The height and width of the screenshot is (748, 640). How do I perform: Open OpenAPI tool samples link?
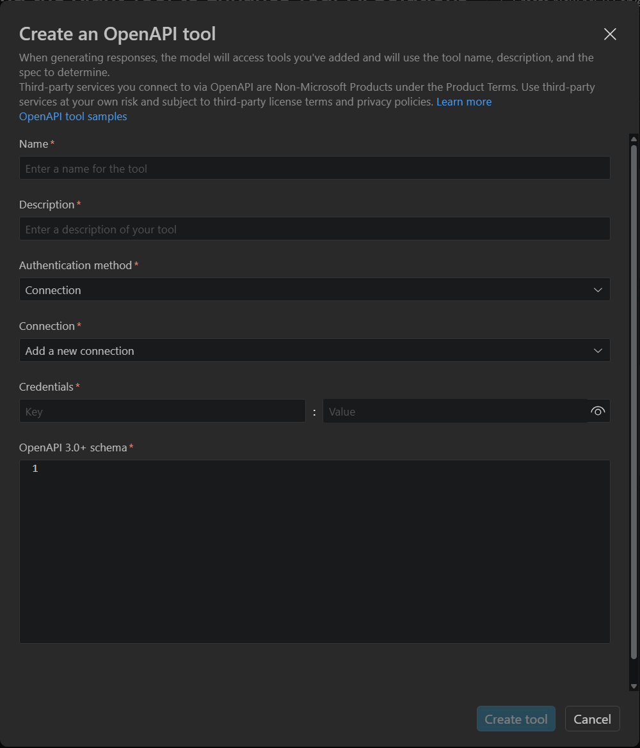[x=73, y=116]
